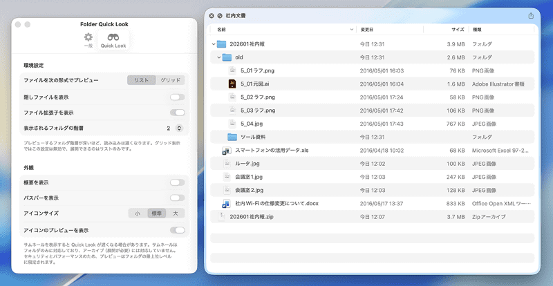Toggle アイコンのプレビューを表示 switch
The height and width of the screenshot is (286, 553).
tap(177, 230)
